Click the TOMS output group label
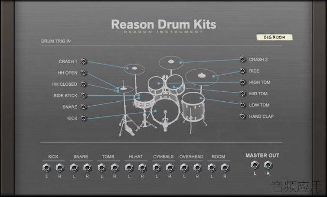 (x=108, y=157)
